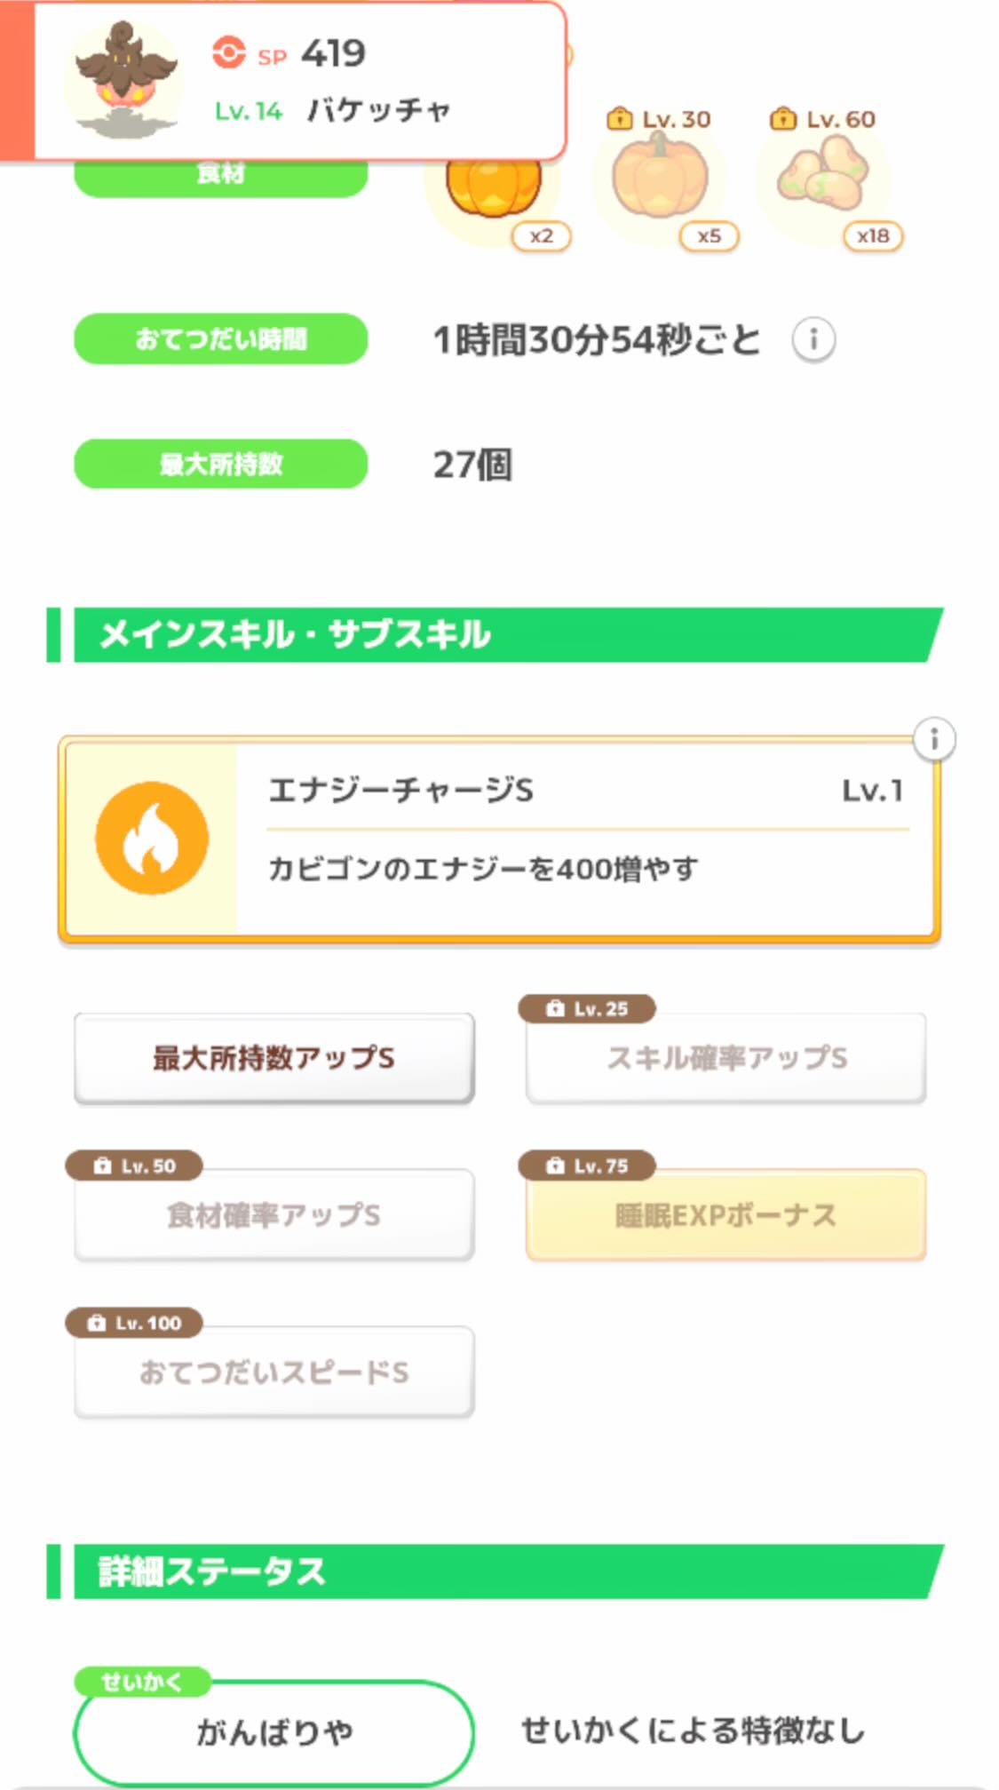The height and width of the screenshot is (1790, 999).
Task: Tap the がんばりや nature button
Action: (274, 1731)
